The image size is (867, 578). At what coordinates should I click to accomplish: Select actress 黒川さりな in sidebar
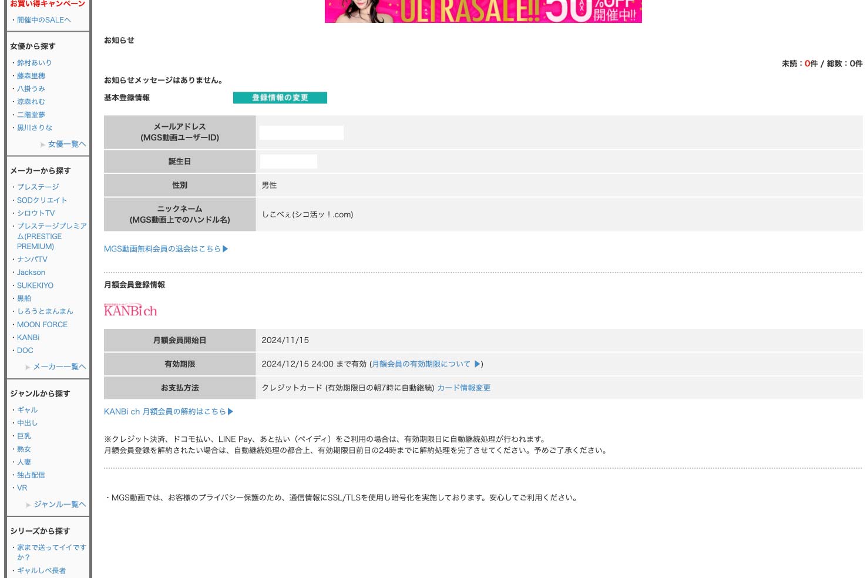pos(34,127)
